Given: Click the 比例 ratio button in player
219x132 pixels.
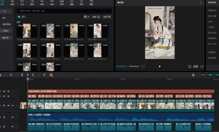Looking at the screenshot, I should point(196,66).
